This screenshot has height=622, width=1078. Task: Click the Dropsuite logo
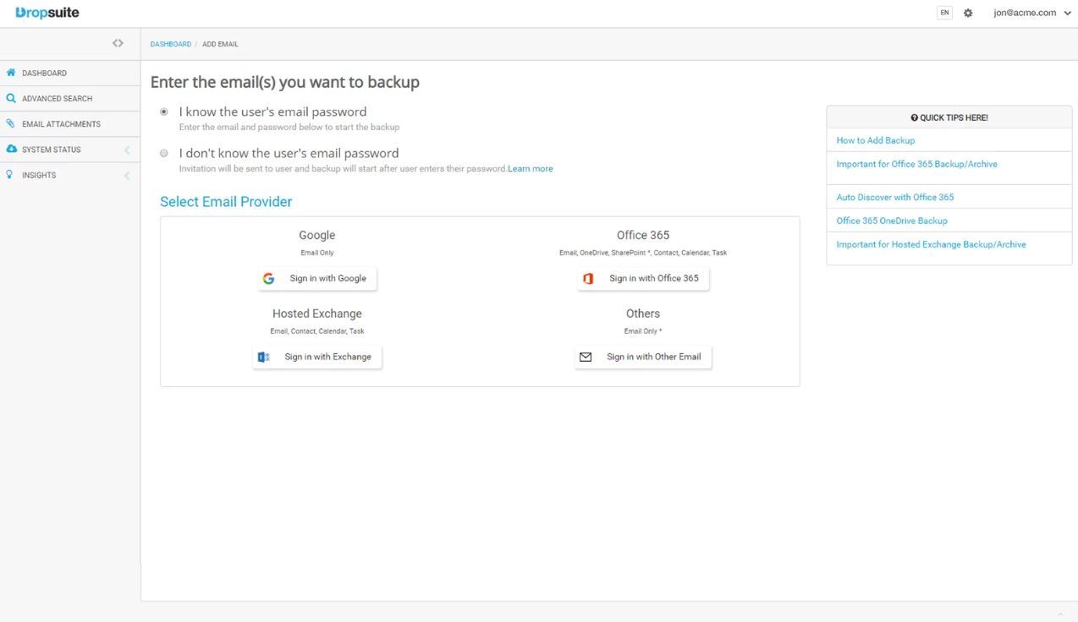47,13
